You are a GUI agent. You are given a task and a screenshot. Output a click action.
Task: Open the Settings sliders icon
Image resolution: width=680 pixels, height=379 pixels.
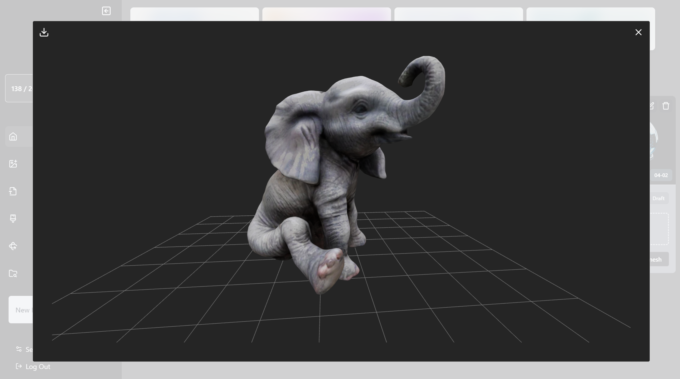(19, 349)
